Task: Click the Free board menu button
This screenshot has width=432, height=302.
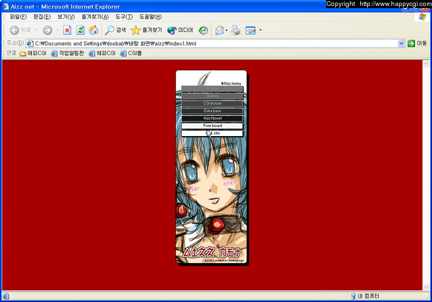Action: (212, 126)
